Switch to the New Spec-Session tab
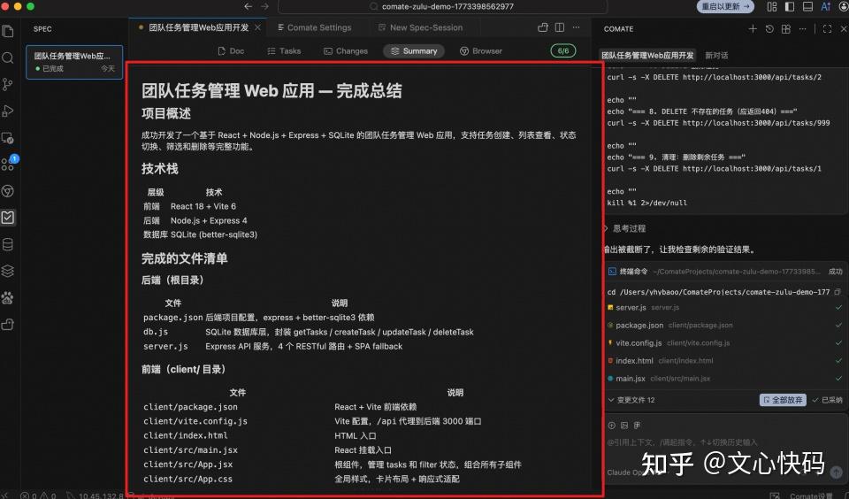The image size is (849, 499). pos(421,27)
